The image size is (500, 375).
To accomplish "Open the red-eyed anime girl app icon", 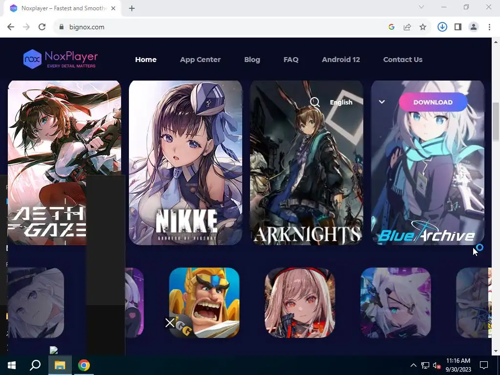I will click(300, 303).
